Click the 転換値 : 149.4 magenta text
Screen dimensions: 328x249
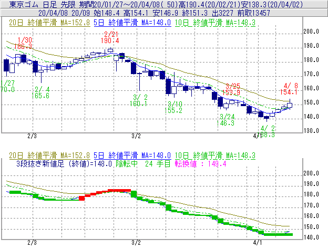click(x=201, y=163)
